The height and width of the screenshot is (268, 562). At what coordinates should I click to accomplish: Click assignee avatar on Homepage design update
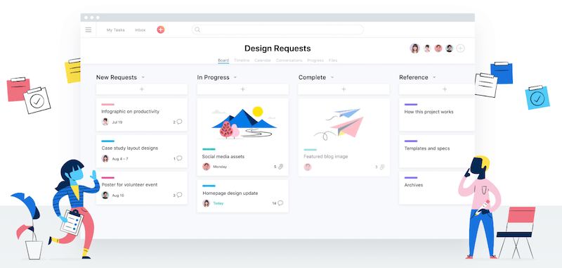coord(206,203)
